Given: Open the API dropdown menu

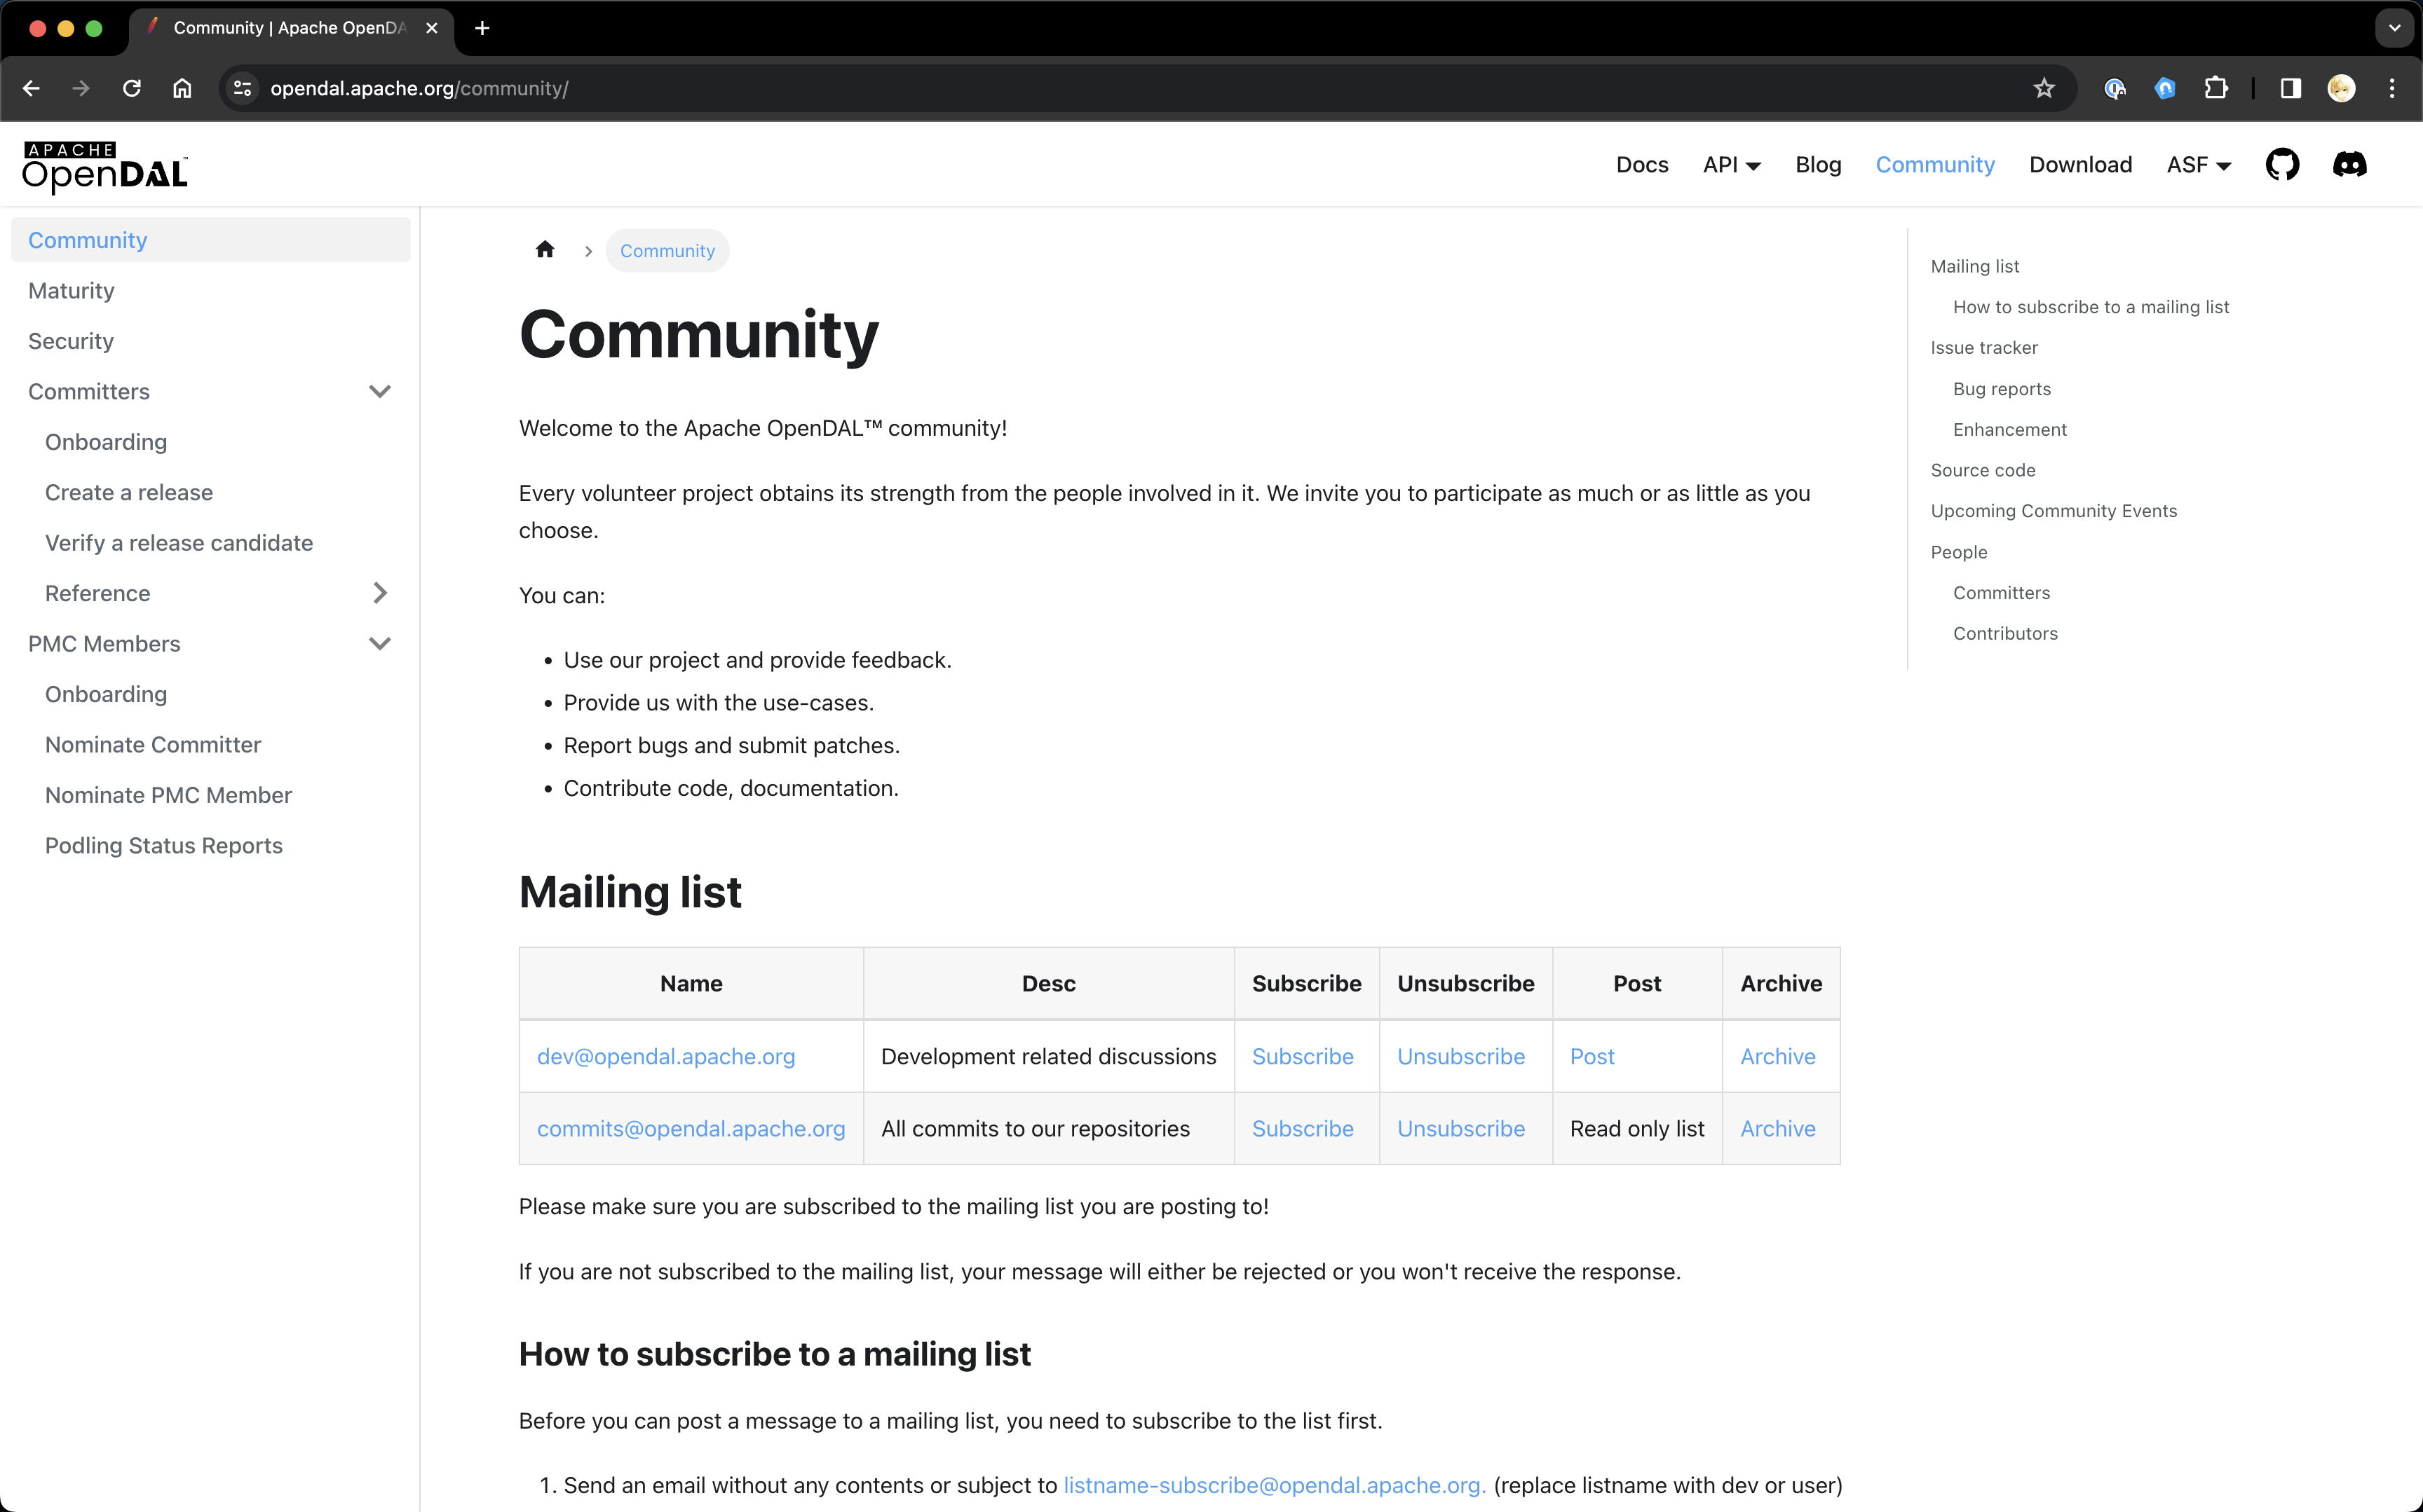Looking at the screenshot, I should coord(1732,165).
